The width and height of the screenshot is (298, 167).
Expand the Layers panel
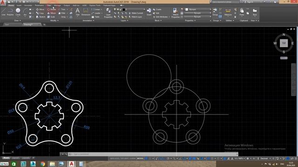(124, 20)
